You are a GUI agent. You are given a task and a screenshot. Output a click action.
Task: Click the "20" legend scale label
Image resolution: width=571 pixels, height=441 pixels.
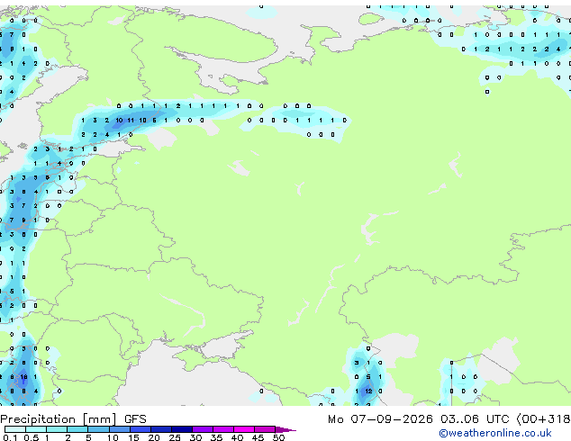pos(154,437)
